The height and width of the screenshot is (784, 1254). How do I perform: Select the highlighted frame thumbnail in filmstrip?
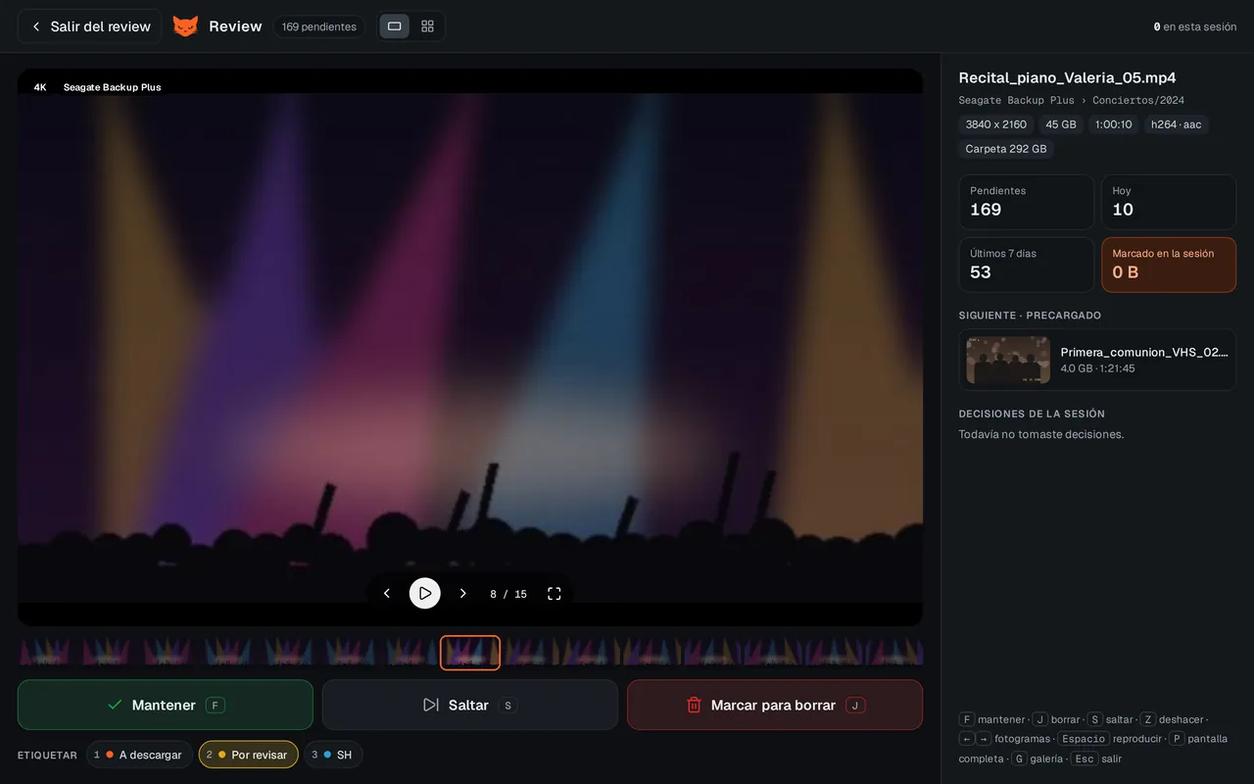[x=470, y=653]
